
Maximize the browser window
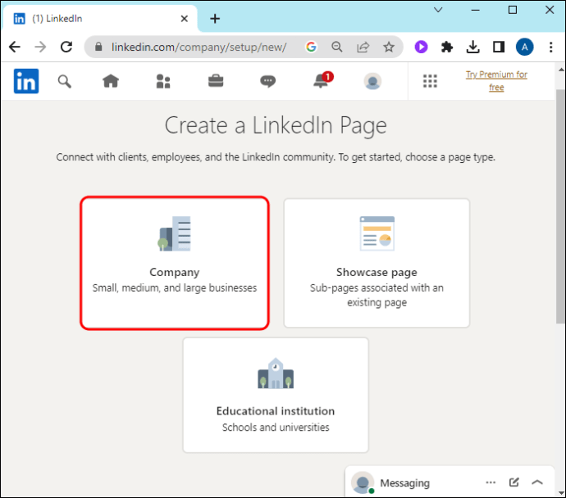[x=512, y=10]
